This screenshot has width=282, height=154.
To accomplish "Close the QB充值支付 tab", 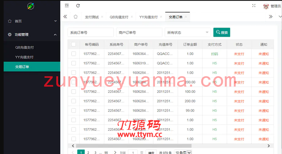I will click(132, 17).
